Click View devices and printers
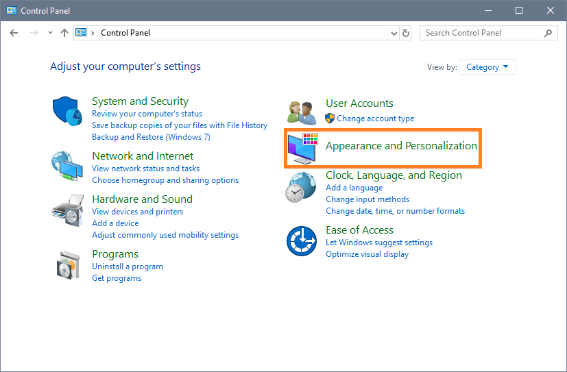Image resolution: width=567 pixels, height=372 pixels. [x=137, y=212]
